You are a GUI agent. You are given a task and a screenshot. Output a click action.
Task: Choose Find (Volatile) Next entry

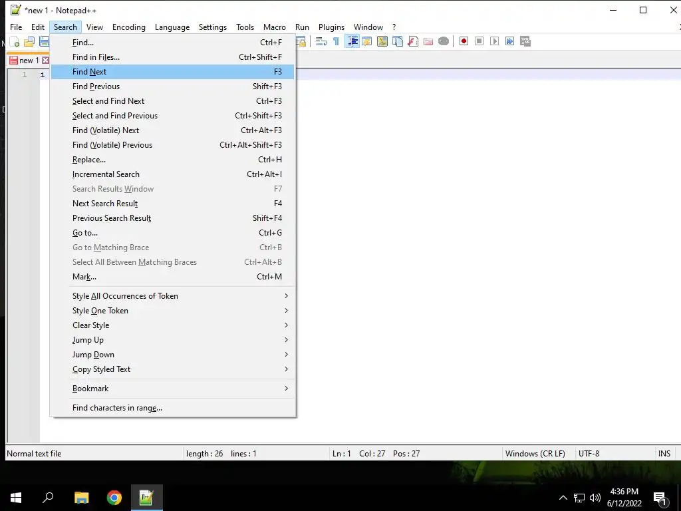click(172, 130)
